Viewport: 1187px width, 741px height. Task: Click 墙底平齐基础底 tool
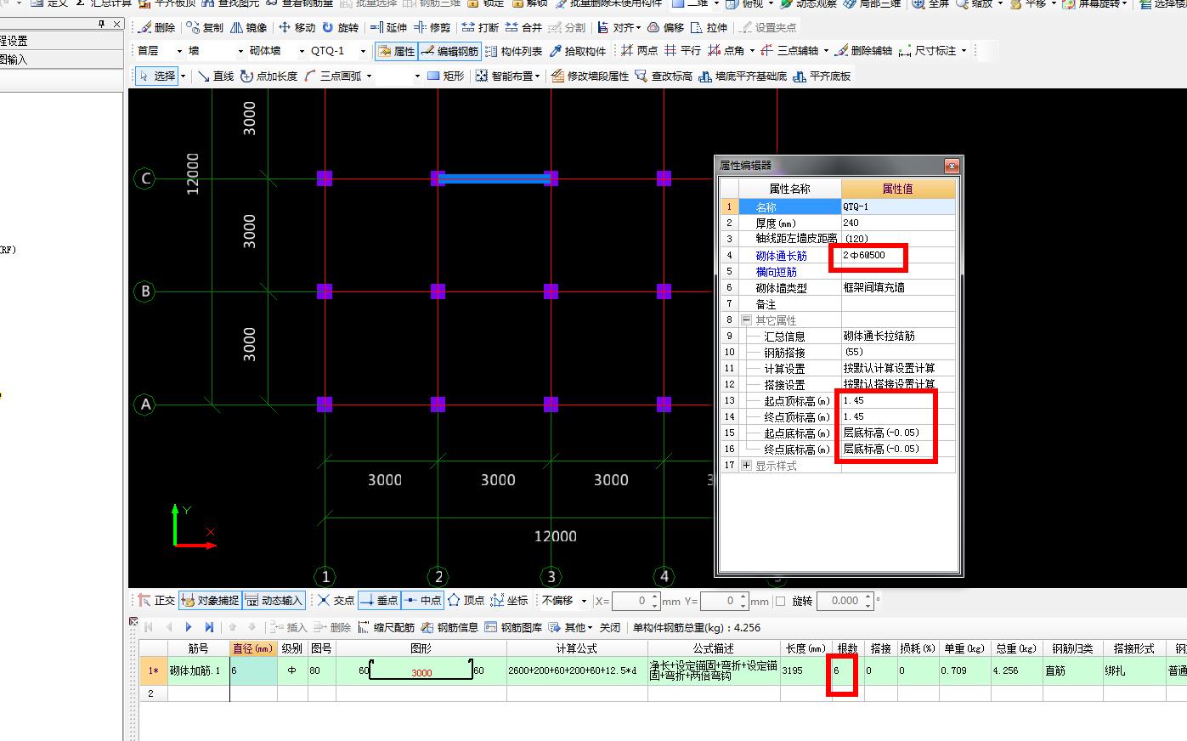click(x=743, y=76)
